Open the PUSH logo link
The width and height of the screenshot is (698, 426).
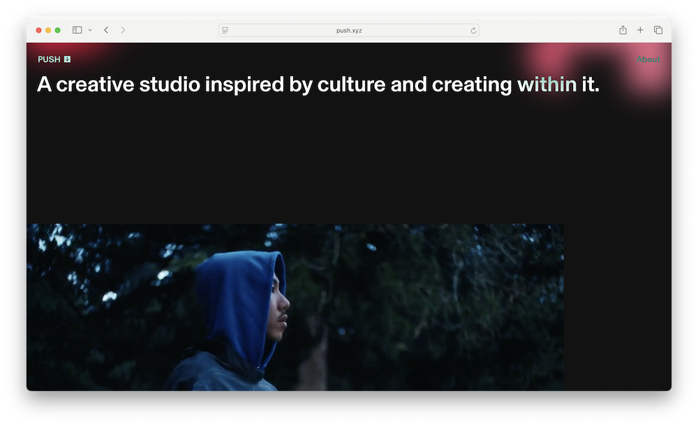tap(49, 59)
